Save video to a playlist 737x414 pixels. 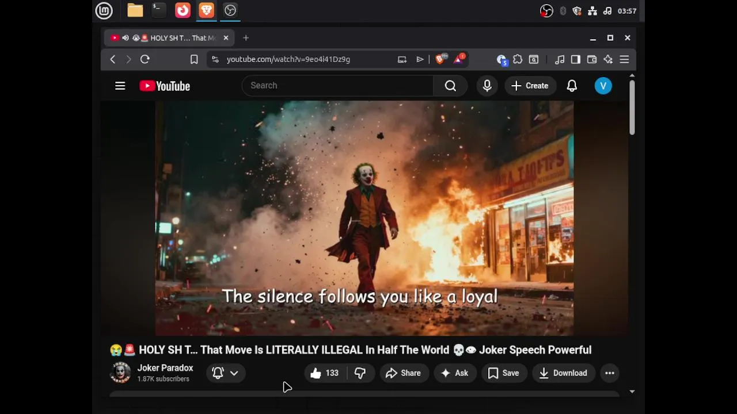coord(504,373)
